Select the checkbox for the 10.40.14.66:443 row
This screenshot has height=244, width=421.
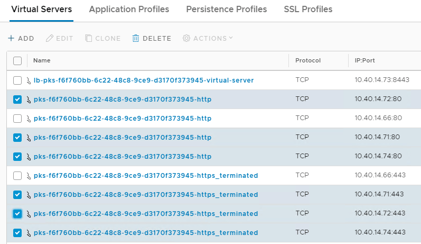pyautogui.click(x=17, y=176)
